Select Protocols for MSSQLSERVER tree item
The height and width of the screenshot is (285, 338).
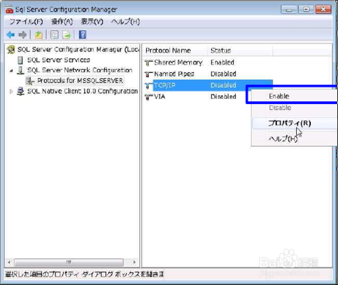tap(80, 80)
